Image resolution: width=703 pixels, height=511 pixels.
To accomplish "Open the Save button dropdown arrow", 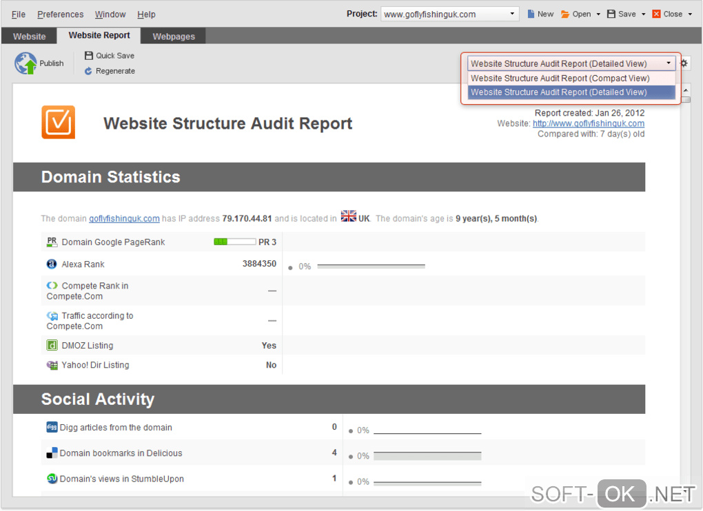I will pos(643,14).
